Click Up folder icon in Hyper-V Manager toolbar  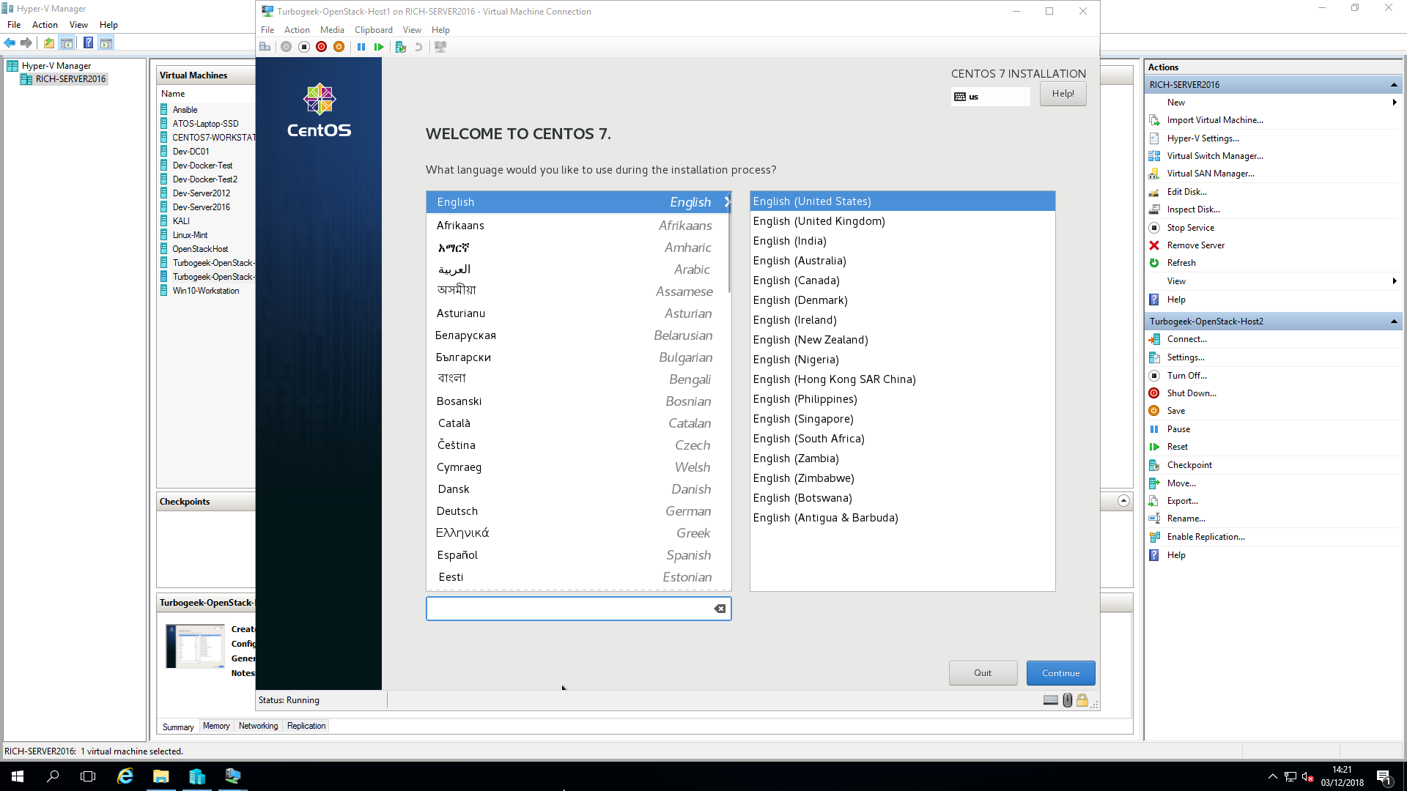pyautogui.click(x=49, y=43)
